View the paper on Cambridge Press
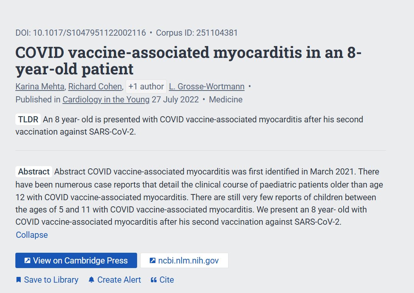Screen dimensions: 414x293 coord(76,260)
